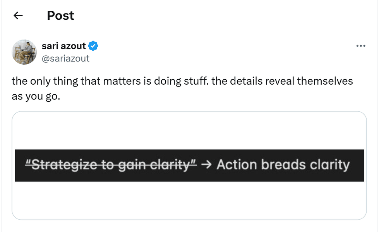Click the blue verified badge

point(93,46)
